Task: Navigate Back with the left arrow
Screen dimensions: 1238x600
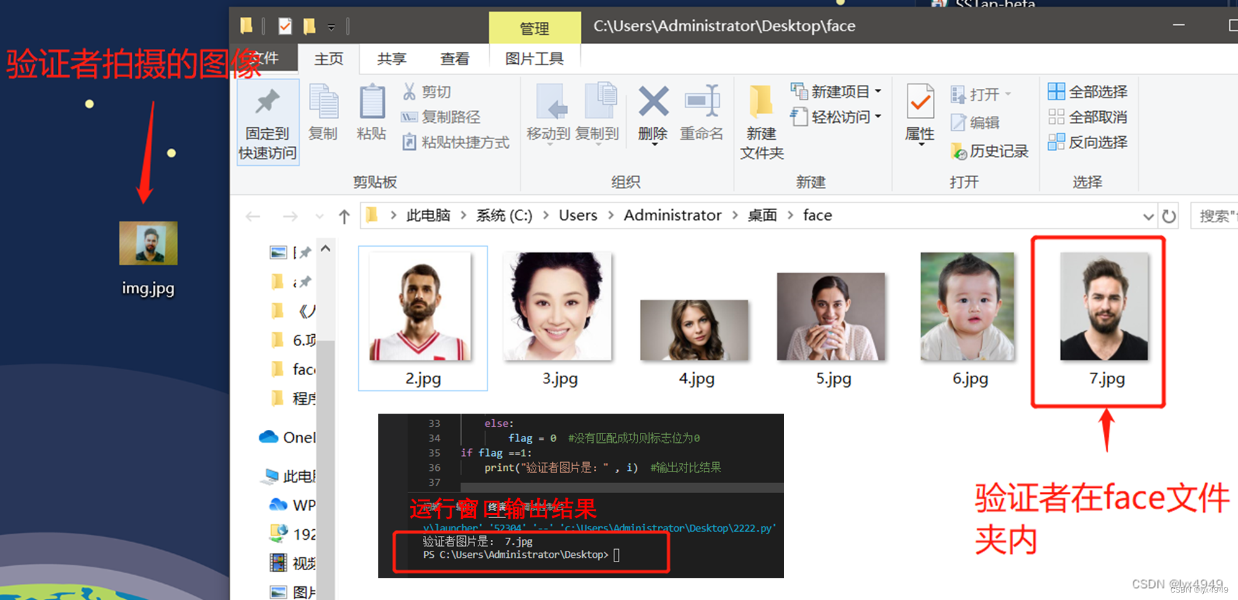Action: pos(253,216)
